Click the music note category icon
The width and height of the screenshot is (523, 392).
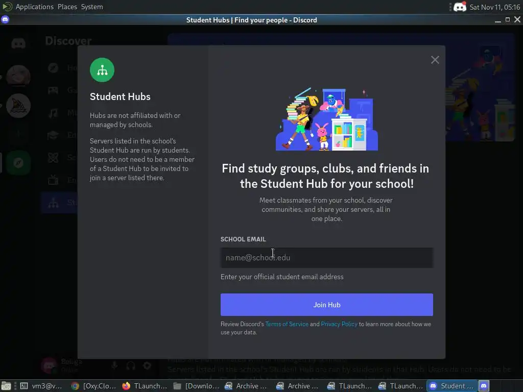point(53,113)
